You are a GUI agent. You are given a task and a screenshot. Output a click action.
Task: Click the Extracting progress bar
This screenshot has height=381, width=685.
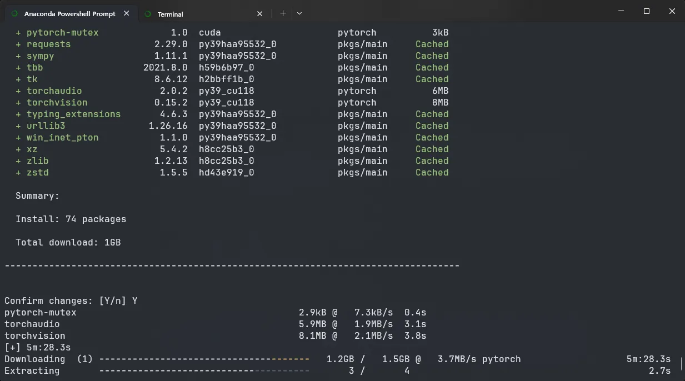pyautogui.click(x=204, y=371)
